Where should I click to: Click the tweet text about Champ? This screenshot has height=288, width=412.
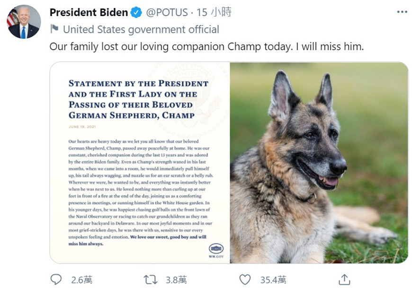tap(206, 47)
